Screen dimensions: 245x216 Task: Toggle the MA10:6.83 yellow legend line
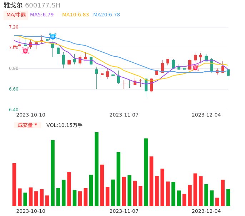tap(75, 15)
